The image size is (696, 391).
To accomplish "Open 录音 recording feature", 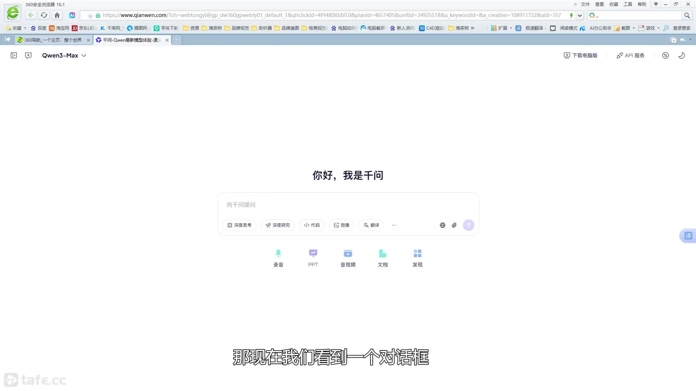I will [x=278, y=258].
